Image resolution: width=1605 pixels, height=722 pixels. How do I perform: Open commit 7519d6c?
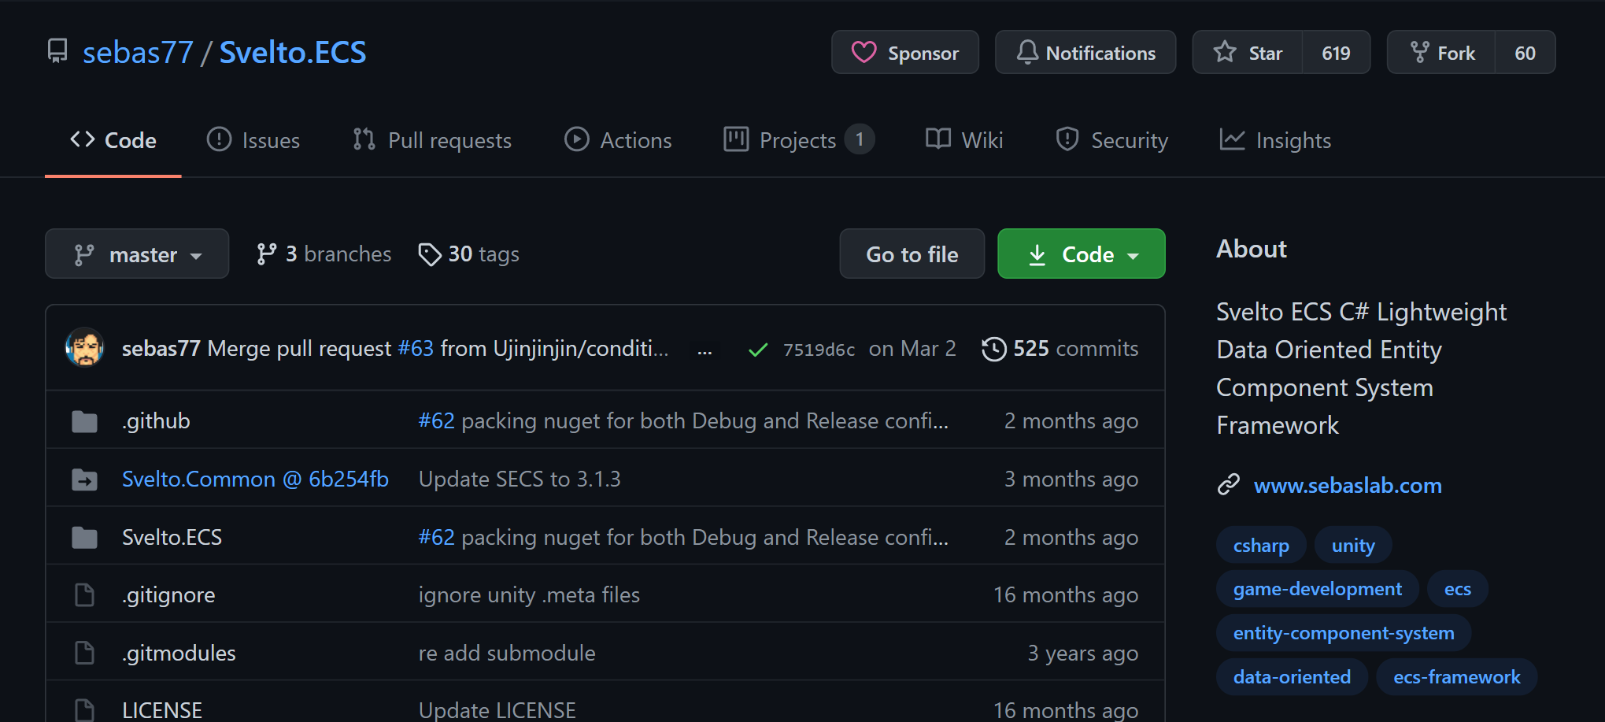pos(819,350)
